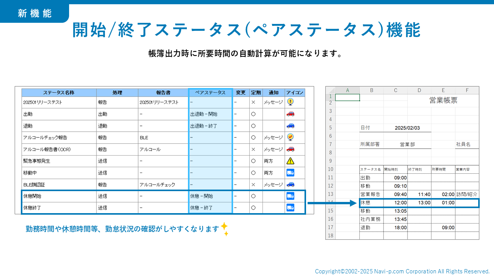The image size is (494, 278).
Task: Click the 社員名 cell
Action: (467, 144)
